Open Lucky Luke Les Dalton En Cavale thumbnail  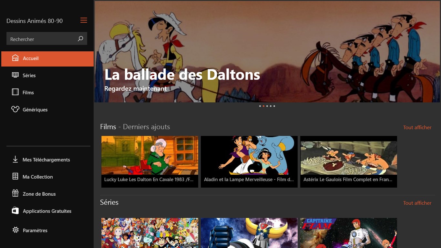pyautogui.click(x=150, y=161)
